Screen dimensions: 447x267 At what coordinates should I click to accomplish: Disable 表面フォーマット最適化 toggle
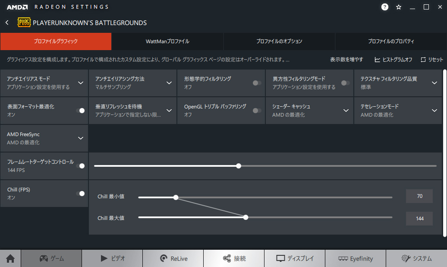click(x=80, y=111)
